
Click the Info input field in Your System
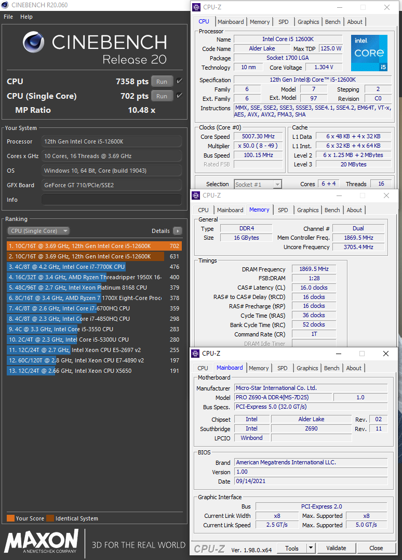pos(112,200)
